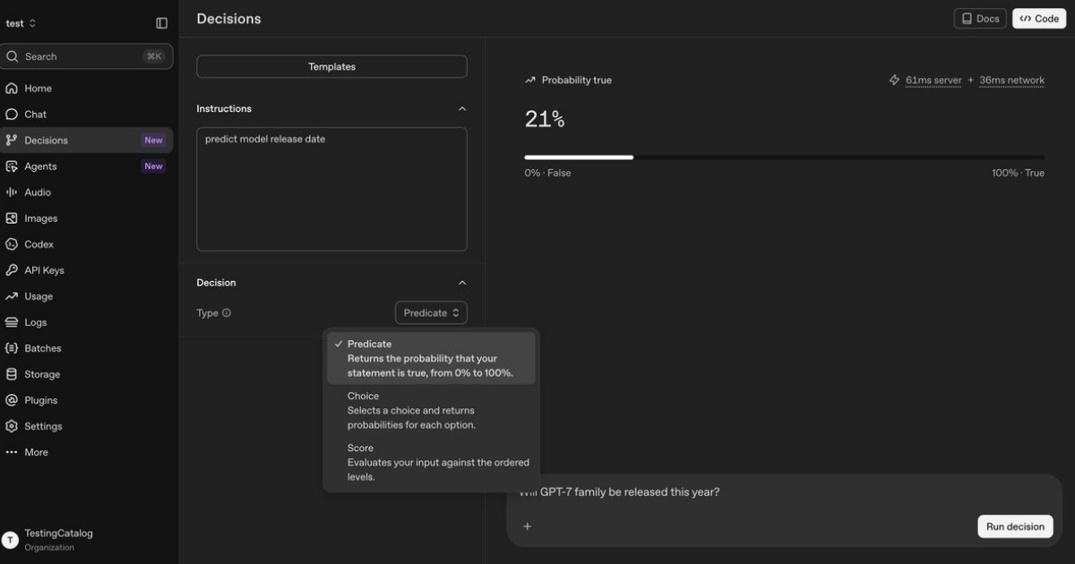Click the Docs button
This screenshot has width=1075, height=564.
coord(980,19)
